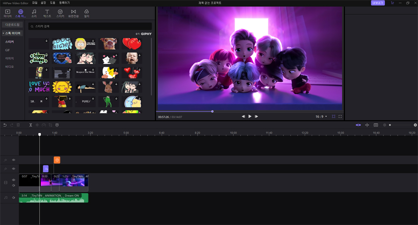This screenshot has width=418, height=225.
Task: Click the 스티커 검색 search field
Action: pyautogui.click(x=90, y=27)
